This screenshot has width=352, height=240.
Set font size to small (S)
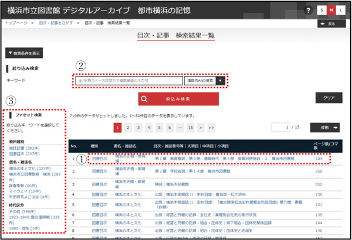pos(322,11)
